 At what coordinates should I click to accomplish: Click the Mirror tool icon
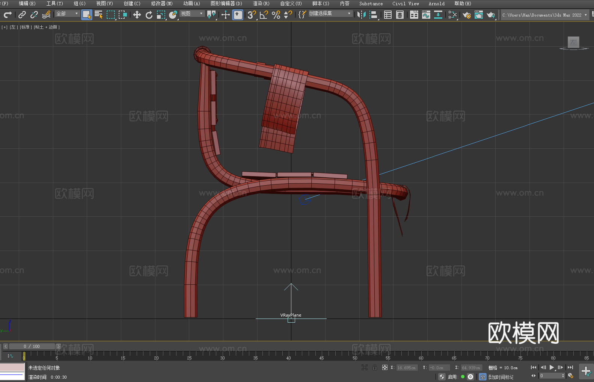pyautogui.click(x=362, y=15)
